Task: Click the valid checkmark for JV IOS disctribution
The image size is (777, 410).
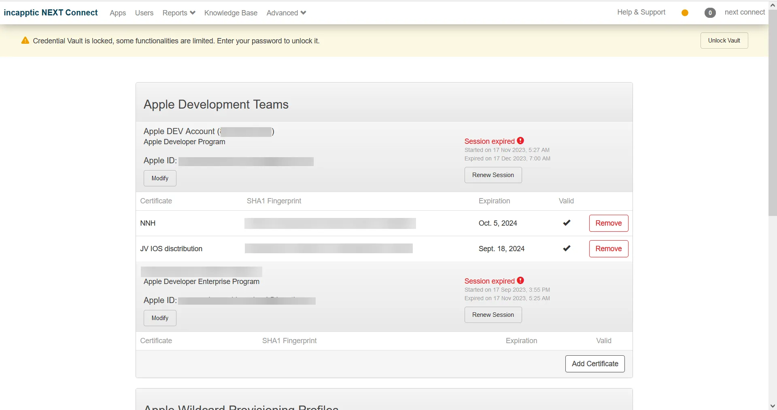Action: pyautogui.click(x=567, y=248)
